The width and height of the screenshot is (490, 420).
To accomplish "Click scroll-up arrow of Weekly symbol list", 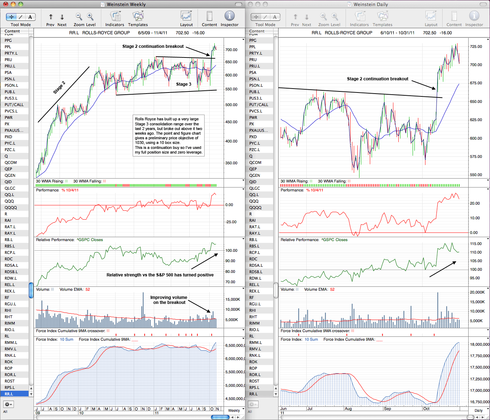I will 31,388.
